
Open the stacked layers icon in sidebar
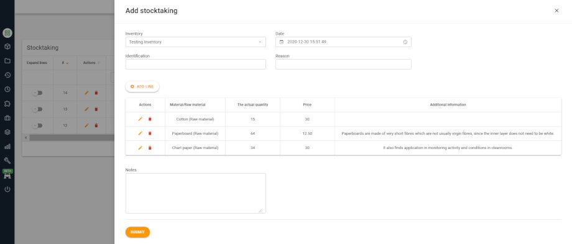click(x=7, y=132)
